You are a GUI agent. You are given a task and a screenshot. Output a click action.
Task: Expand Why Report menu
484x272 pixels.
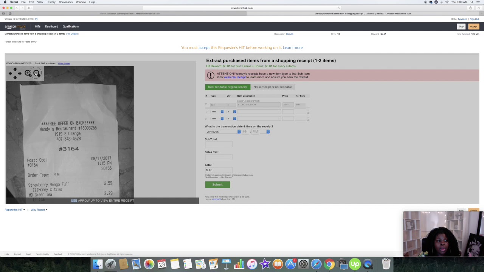(x=39, y=210)
